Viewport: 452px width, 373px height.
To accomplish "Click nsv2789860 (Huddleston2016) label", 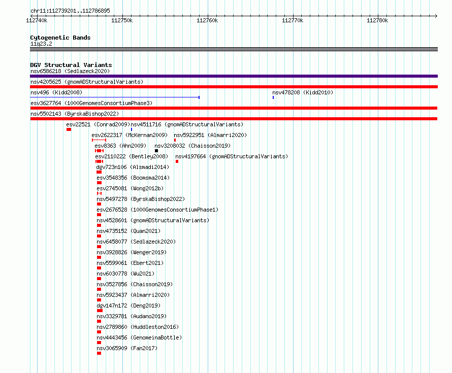I will (x=138, y=327).
